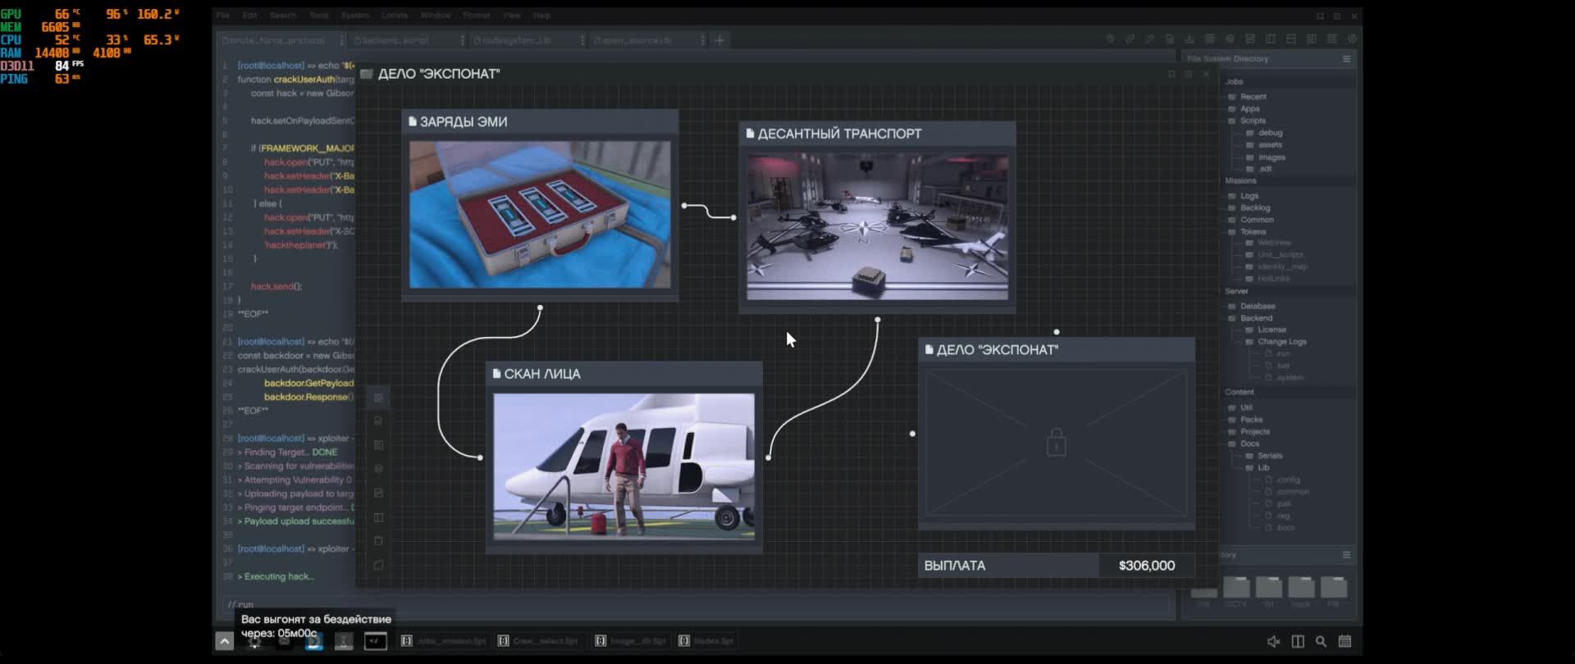Open the Packs folder
This screenshot has height=664, width=1575.
click(x=1245, y=420)
